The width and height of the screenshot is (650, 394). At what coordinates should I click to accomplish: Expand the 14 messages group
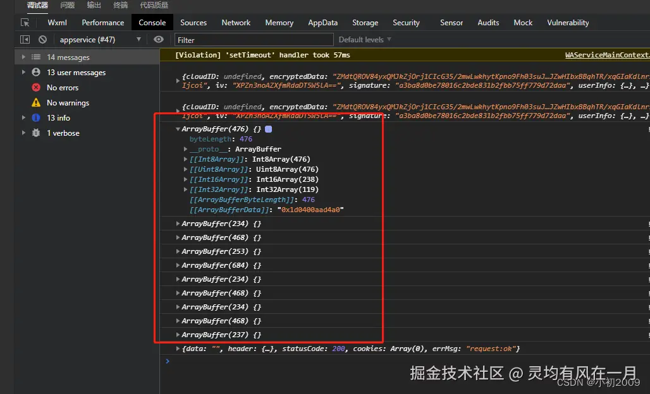(x=23, y=57)
